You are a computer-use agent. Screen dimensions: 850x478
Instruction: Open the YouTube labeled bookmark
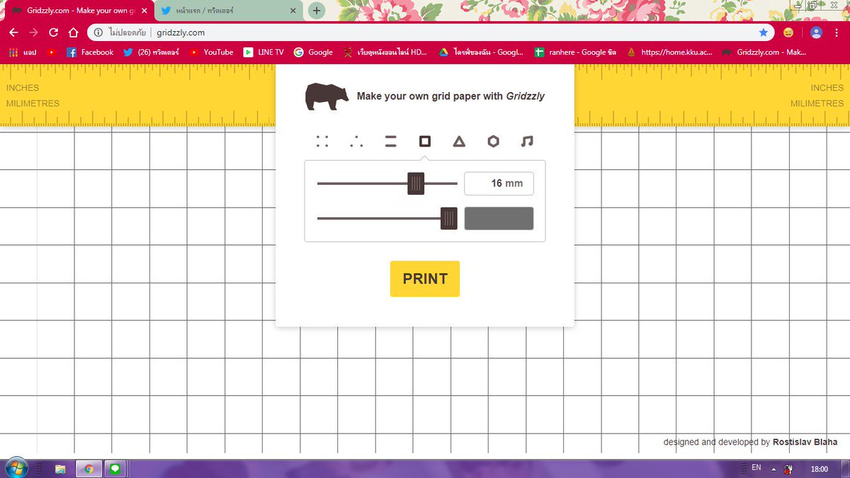coord(211,52)
